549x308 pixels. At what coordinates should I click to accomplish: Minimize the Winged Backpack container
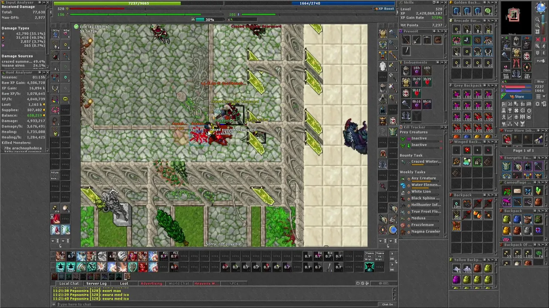[492, 142]
